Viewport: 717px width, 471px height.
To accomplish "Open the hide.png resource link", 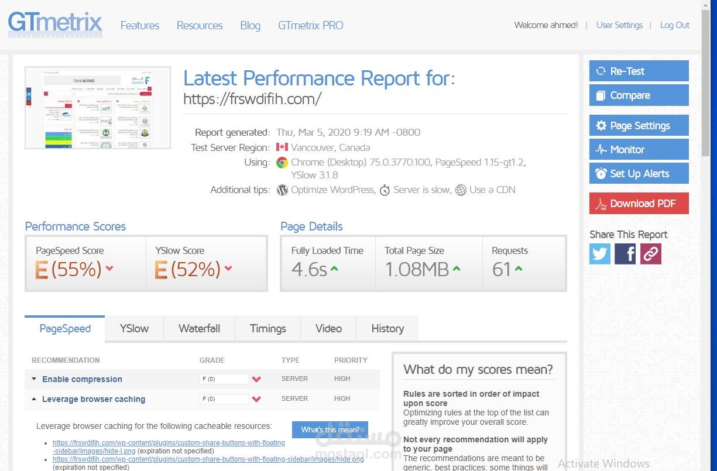I will pyautogui.click(x=208, y=459).
